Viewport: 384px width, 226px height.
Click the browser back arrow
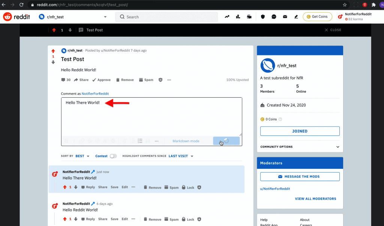tap(4, 4)
